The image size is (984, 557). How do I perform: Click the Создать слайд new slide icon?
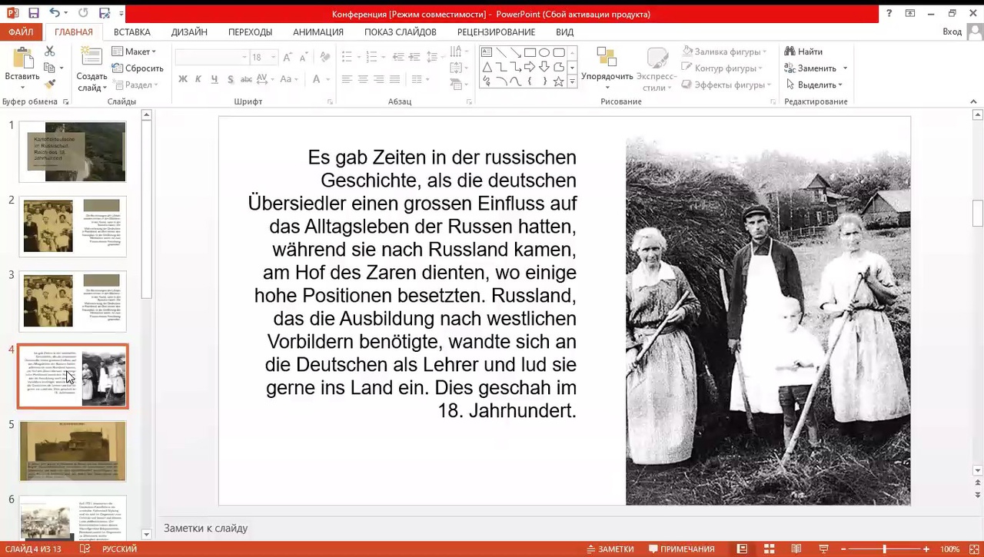[91, 58]
